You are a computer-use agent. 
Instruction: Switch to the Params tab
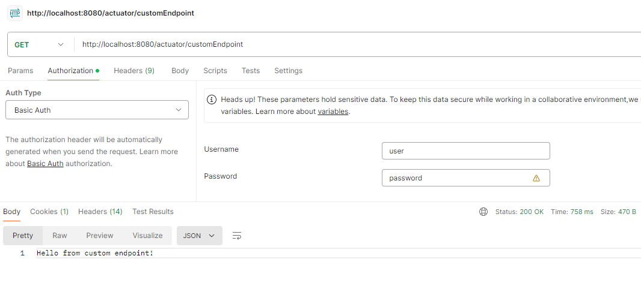[x=20, y=71]
